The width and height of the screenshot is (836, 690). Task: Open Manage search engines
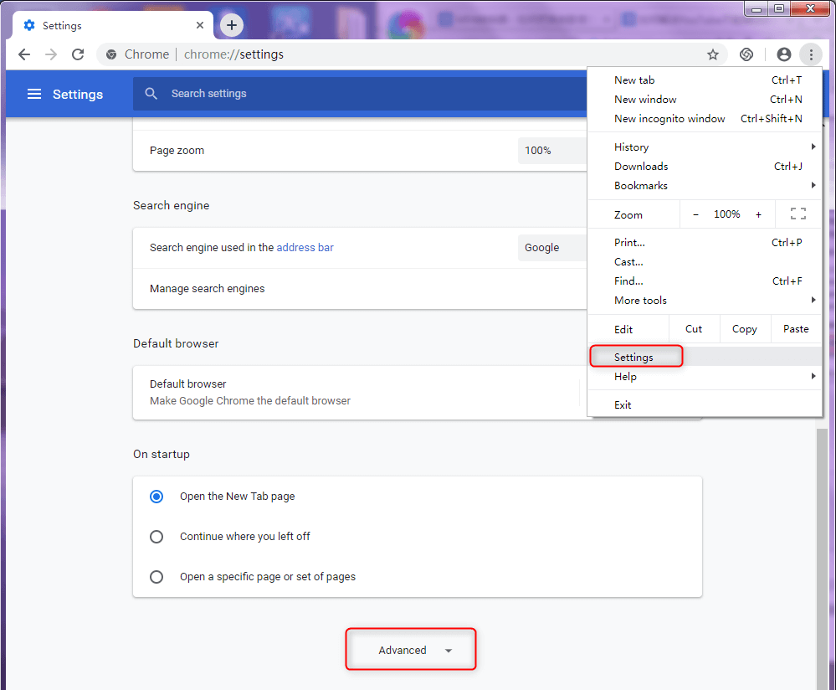click(360, 289)
